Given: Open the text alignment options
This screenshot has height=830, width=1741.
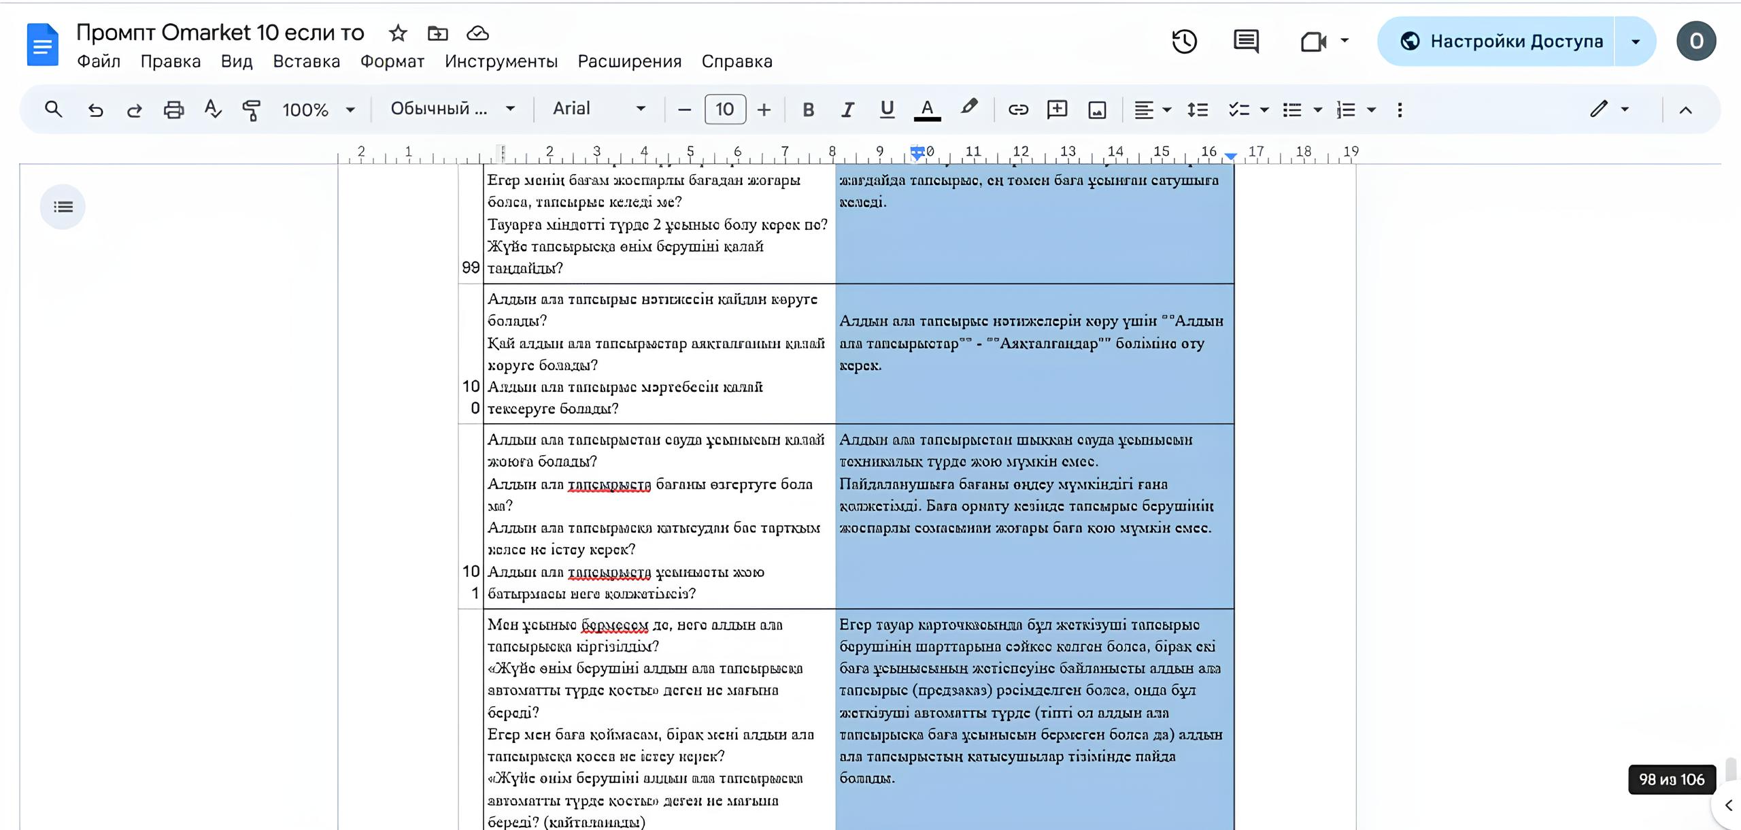Looking at the screenshot, I should pyautogui.click(x=1152, y=110).
